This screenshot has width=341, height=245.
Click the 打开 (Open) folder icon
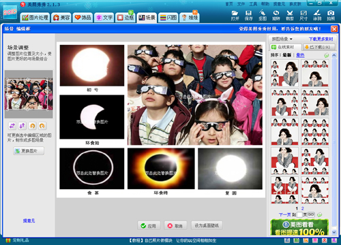[x=235, y=16]
